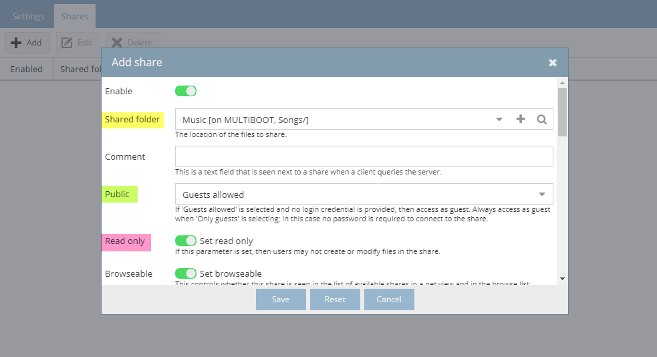Toggle the Enable switch
This screenshot has height=357, width=657.
point(186,91)
